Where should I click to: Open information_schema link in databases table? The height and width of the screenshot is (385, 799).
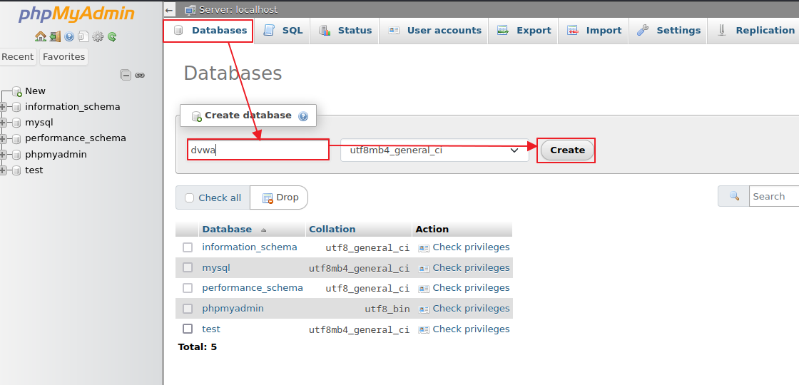pyautogui.click(x=249, y=247)
